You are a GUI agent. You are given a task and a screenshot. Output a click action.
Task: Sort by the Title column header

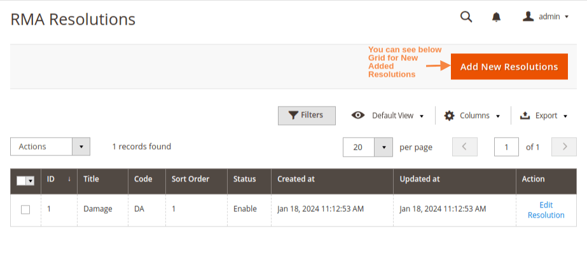[x=92, y=179]
